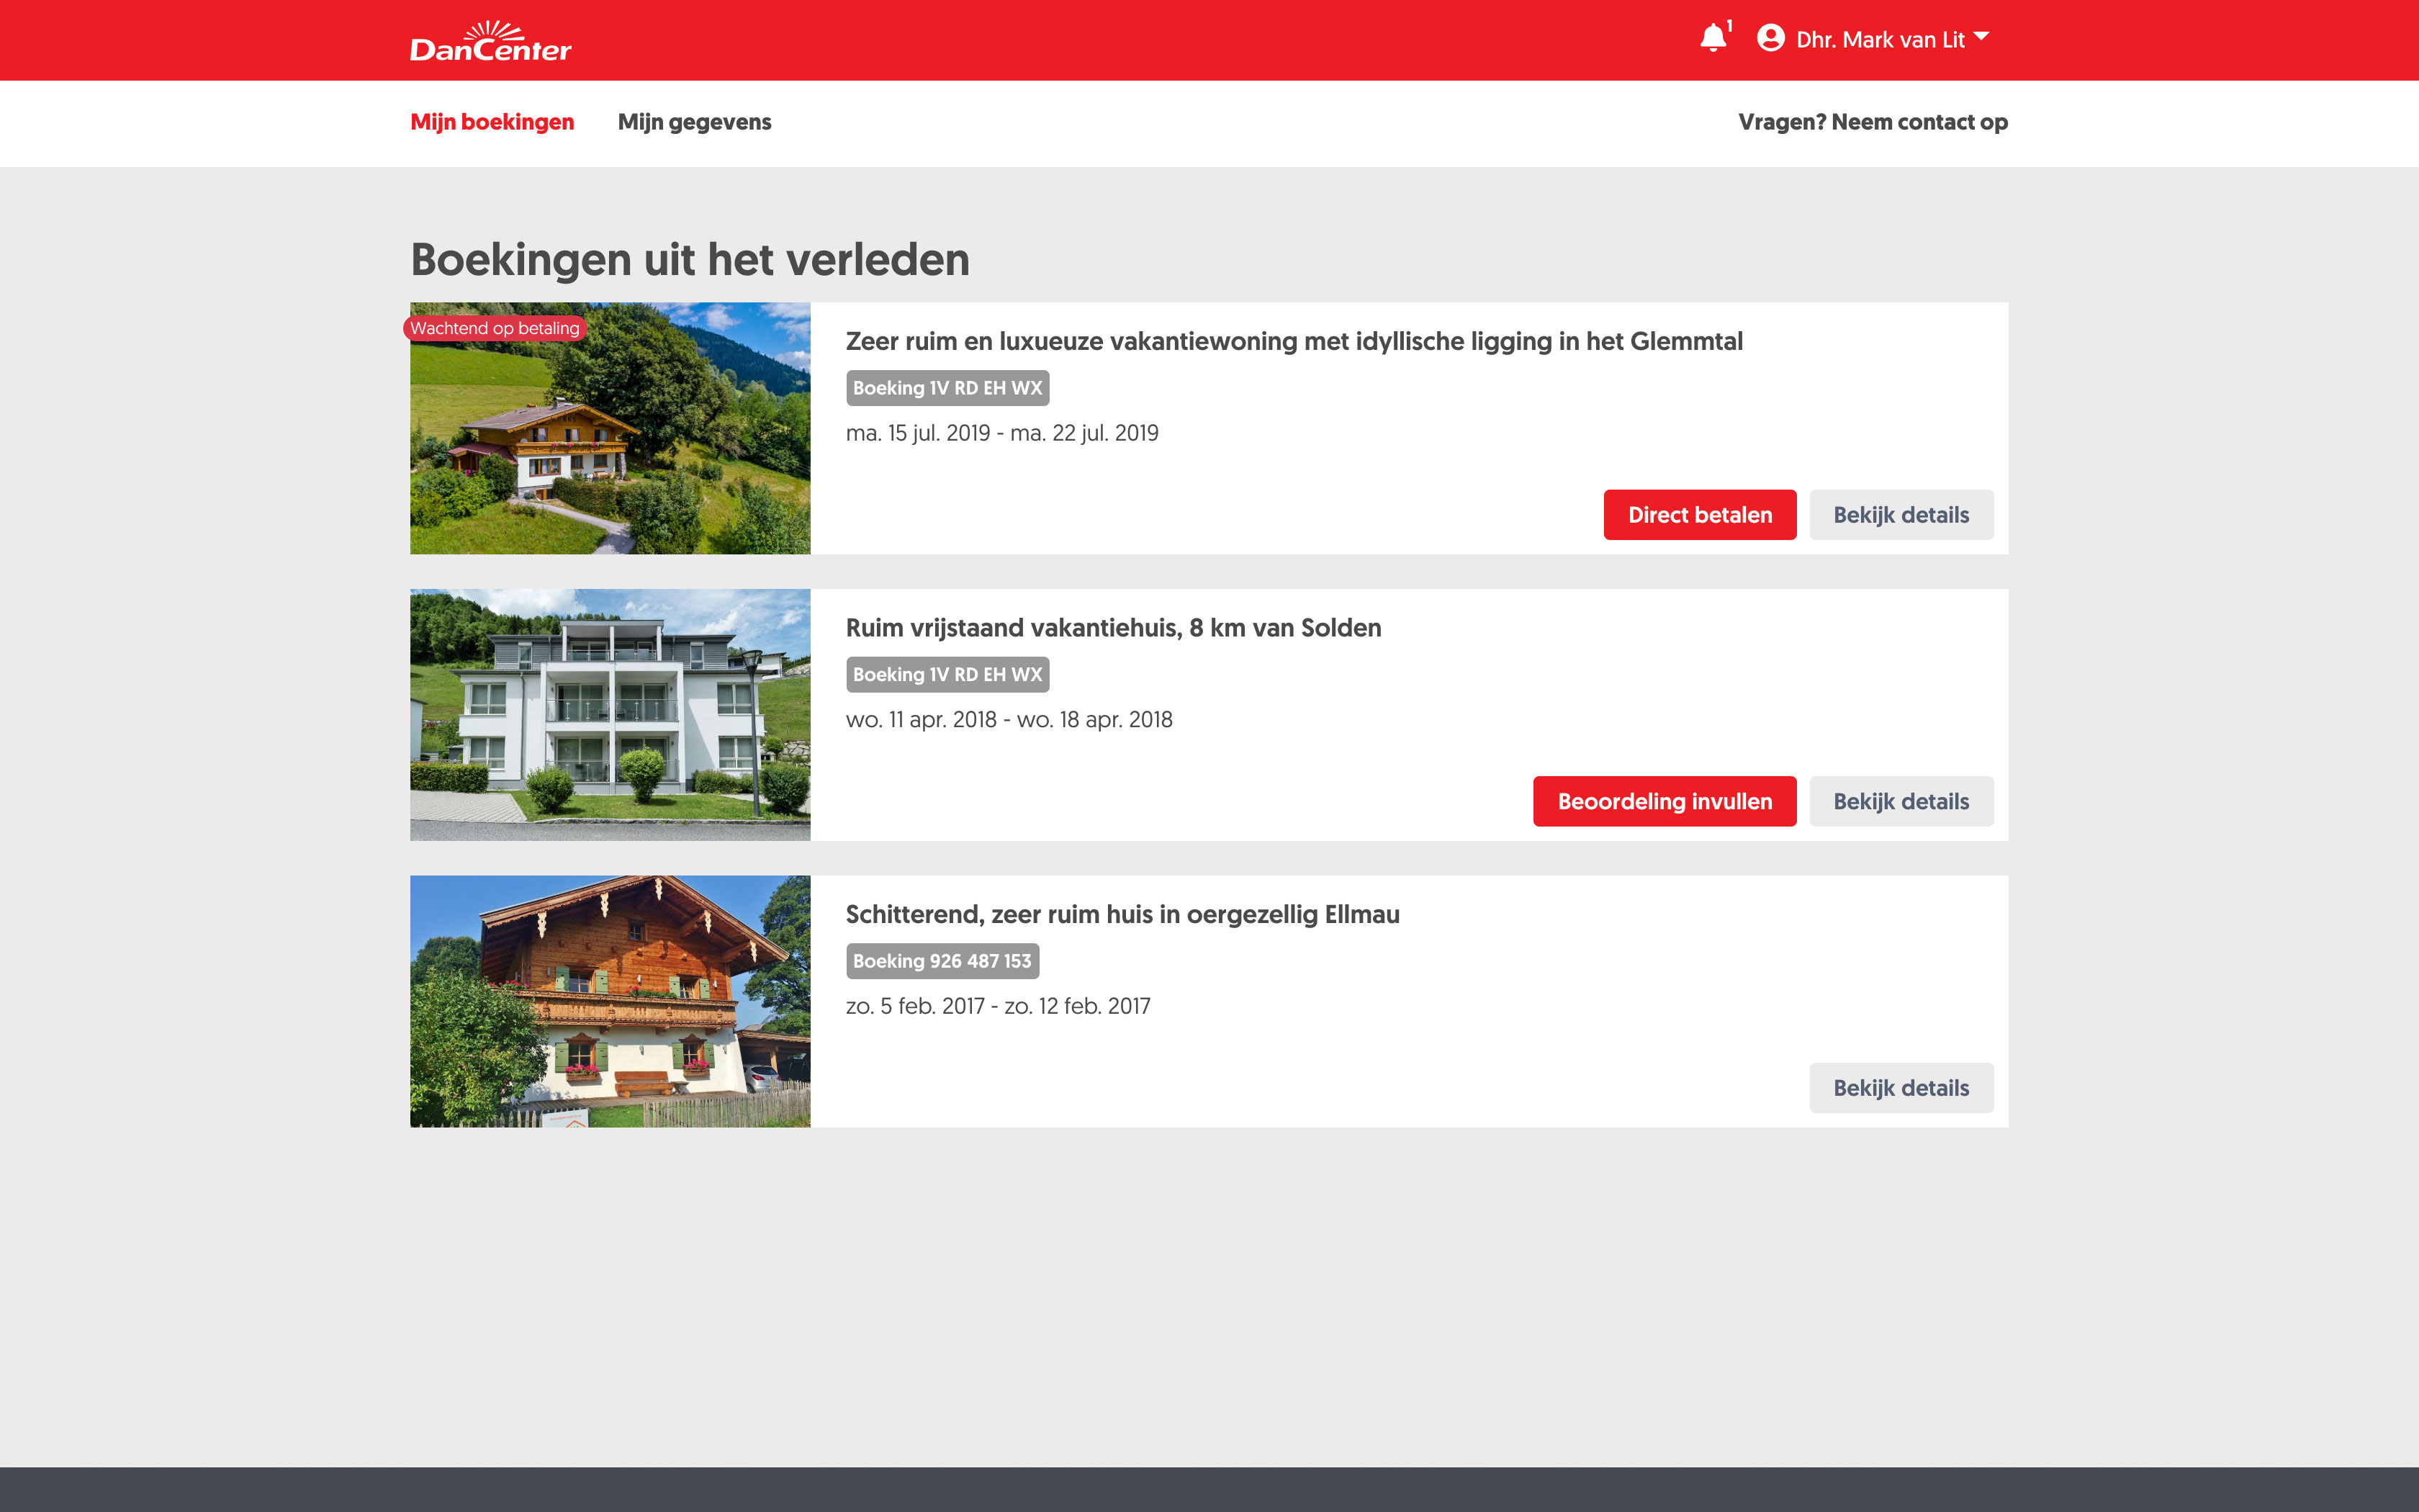Click the DanCenter logo
The width and height of the screenshot is (2419, 1512).
(x=490, y=42)
